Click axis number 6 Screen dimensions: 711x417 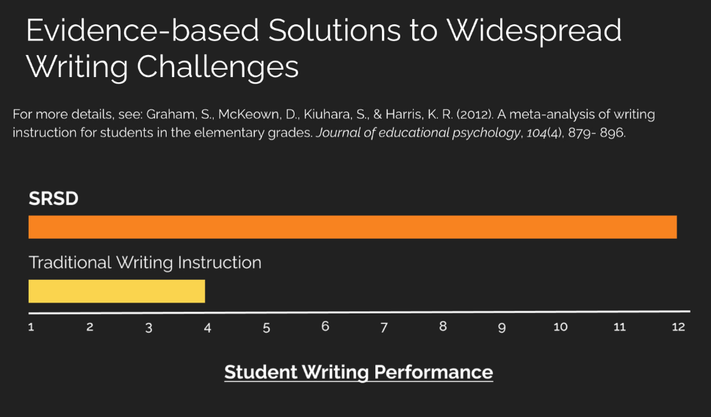tap(325, 327)
